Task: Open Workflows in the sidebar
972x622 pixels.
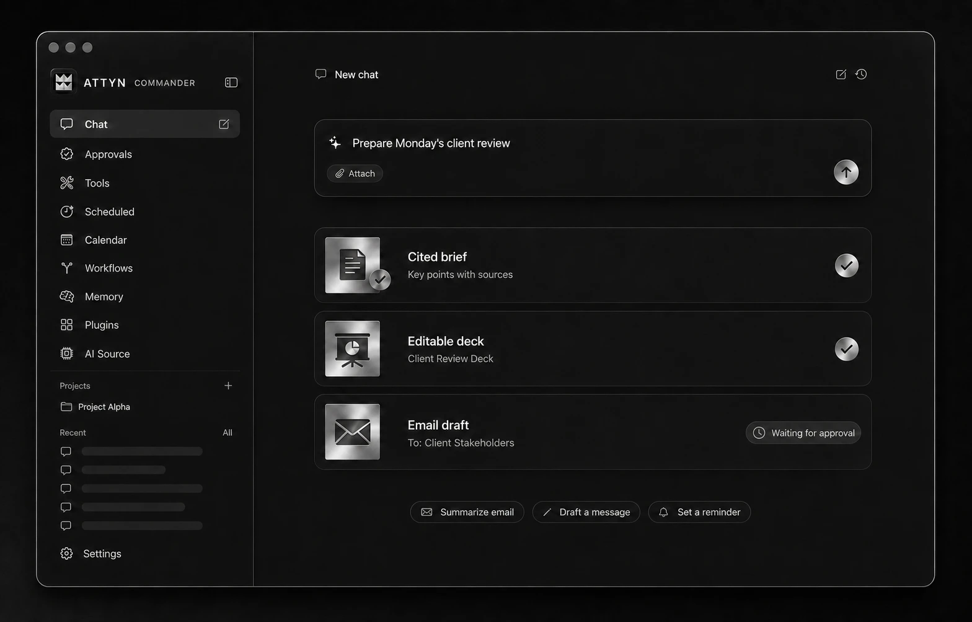Action: click(x=144, y=268)
